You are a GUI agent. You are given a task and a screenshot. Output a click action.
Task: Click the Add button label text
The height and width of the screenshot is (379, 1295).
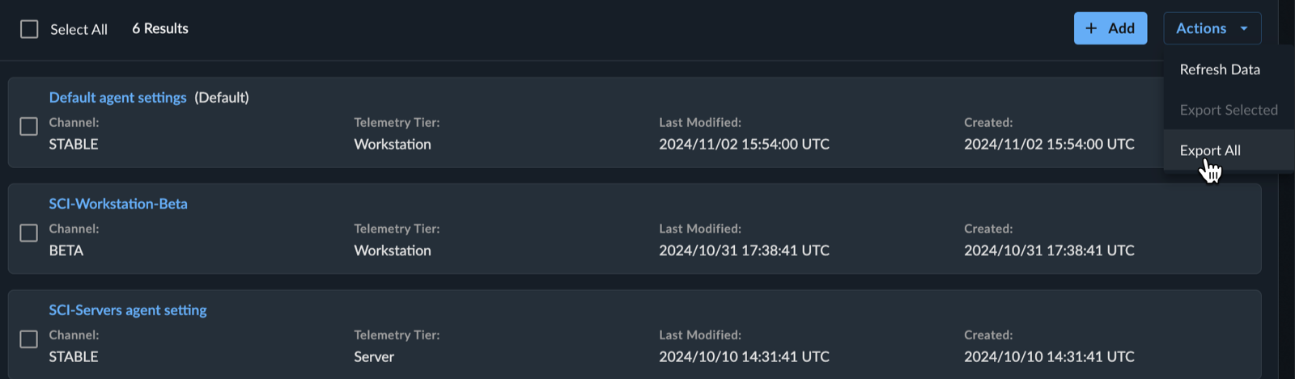point(1121,28)
